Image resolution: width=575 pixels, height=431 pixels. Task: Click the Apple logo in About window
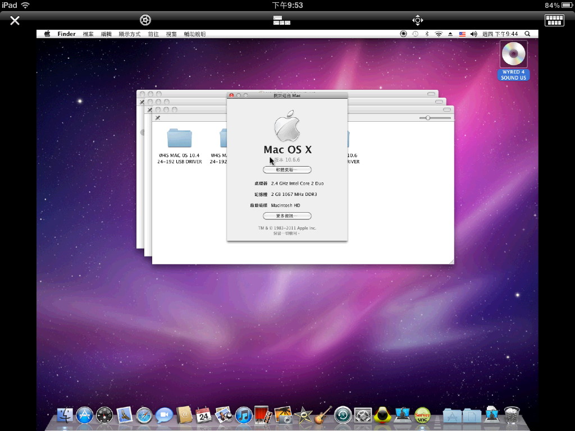[x=287, y=126]
